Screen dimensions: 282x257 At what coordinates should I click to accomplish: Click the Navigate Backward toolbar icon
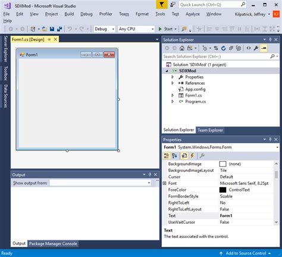(11, 29)
